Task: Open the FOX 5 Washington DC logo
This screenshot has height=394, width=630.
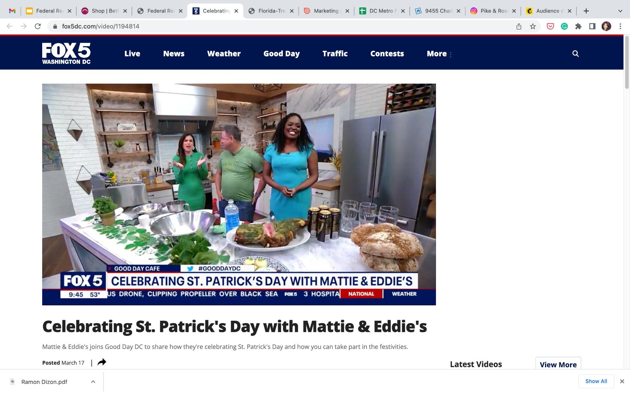Action: pos(66,53)
